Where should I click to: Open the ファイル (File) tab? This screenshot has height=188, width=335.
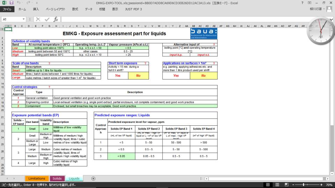(x=7, y=9)
